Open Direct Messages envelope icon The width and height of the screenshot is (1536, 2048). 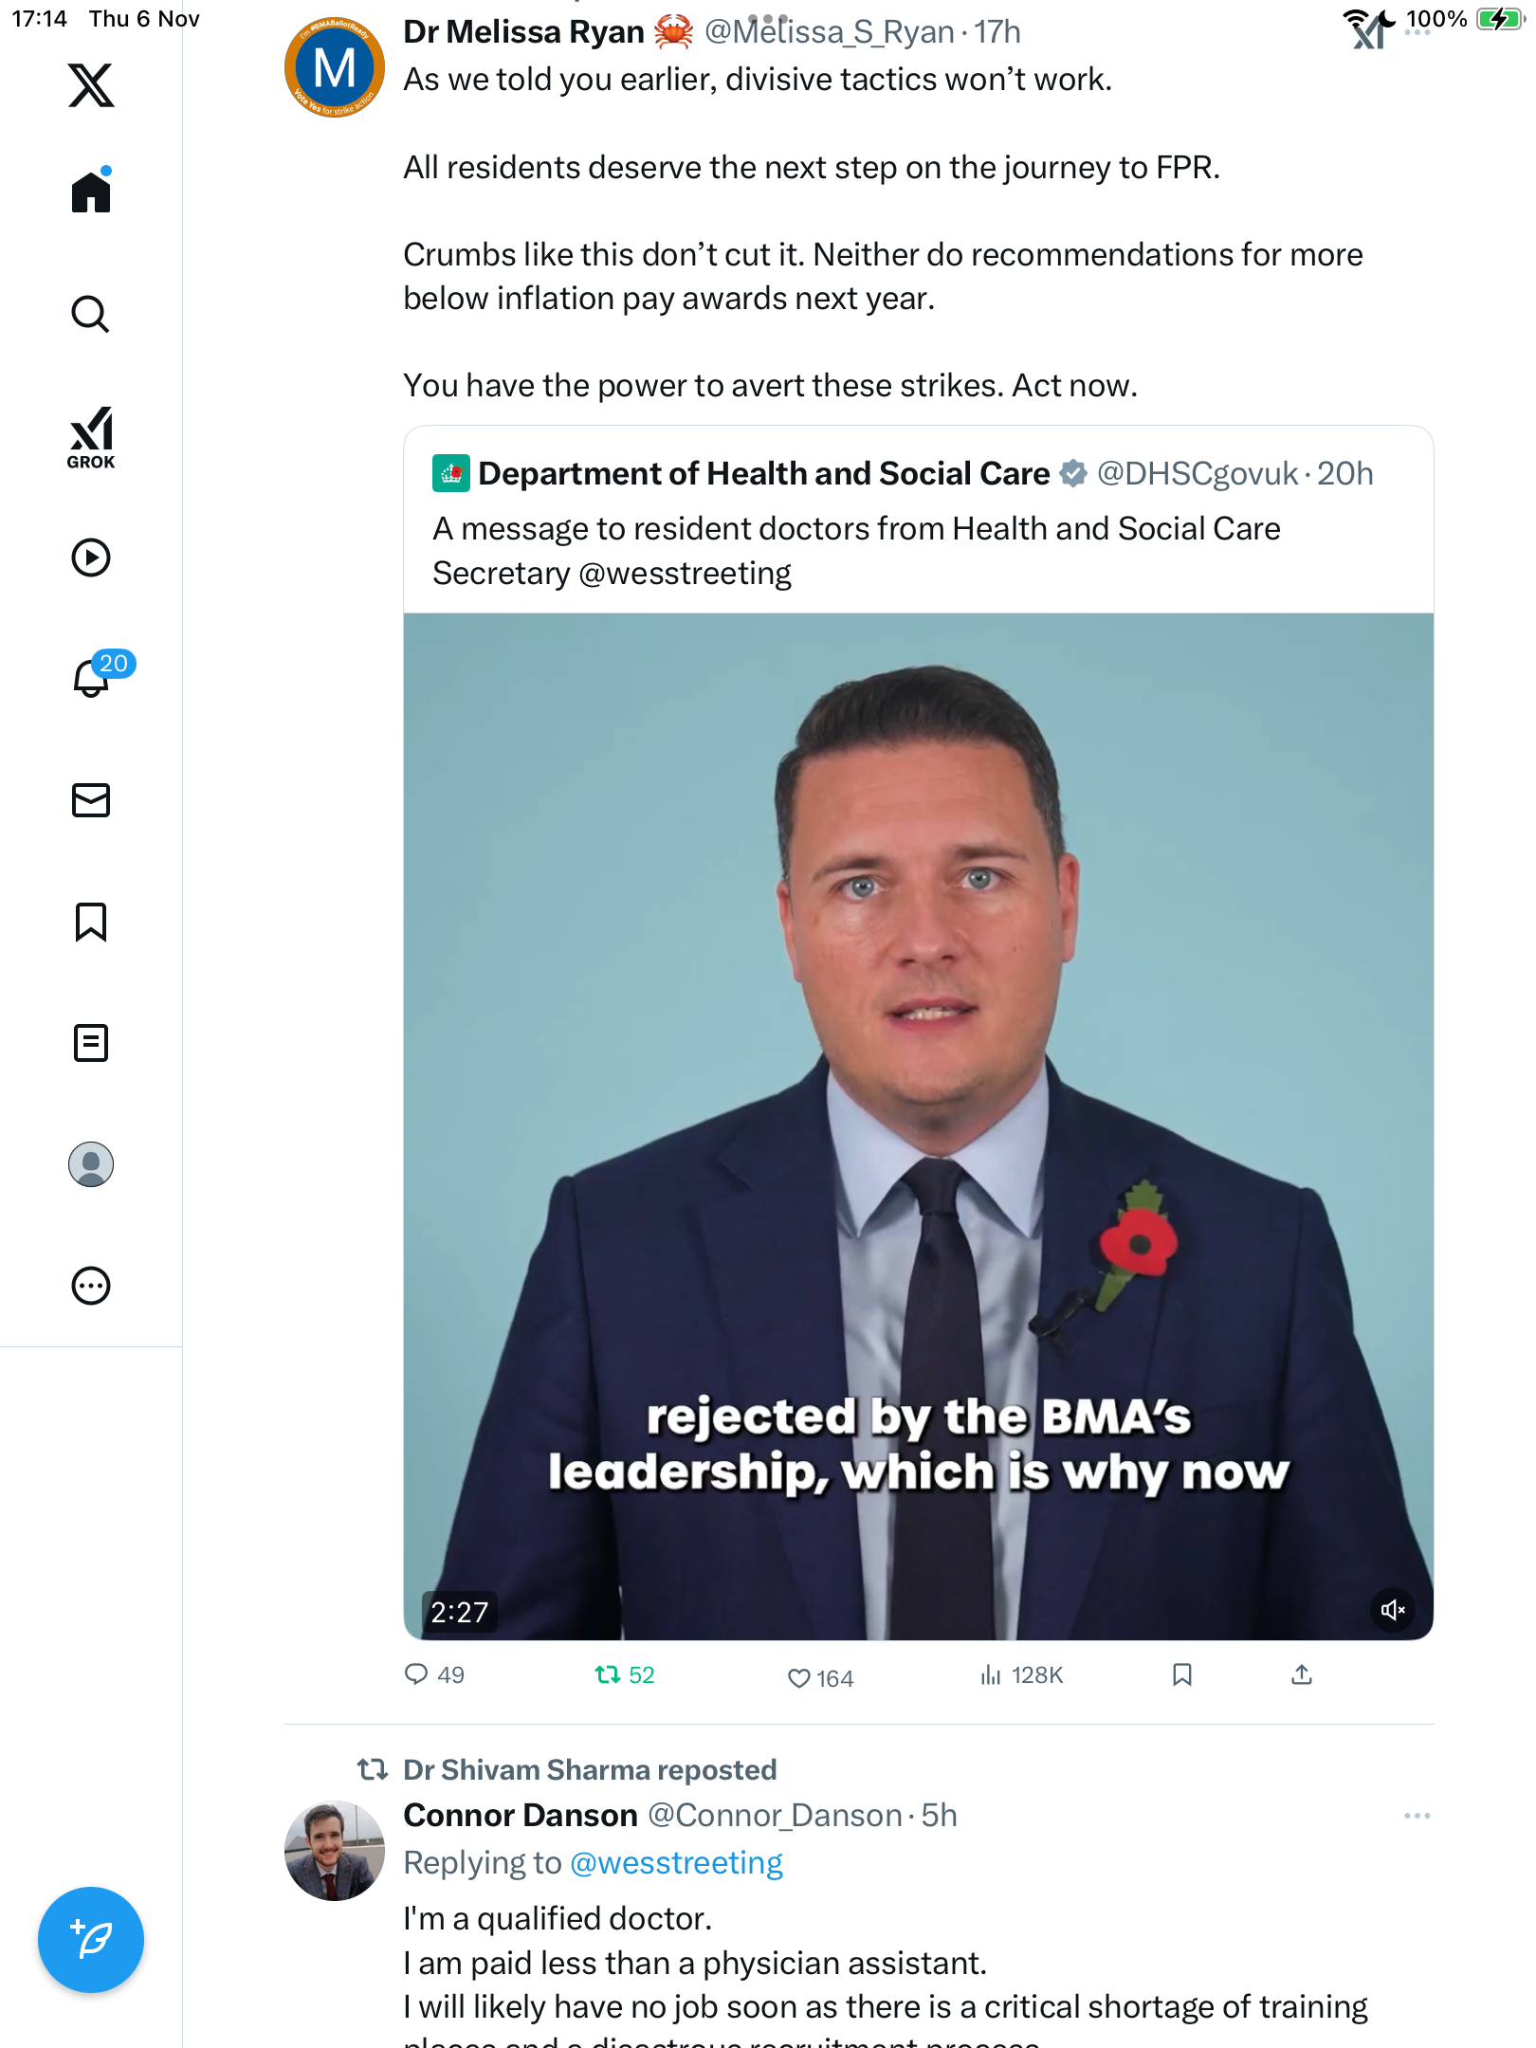point(91,800)
